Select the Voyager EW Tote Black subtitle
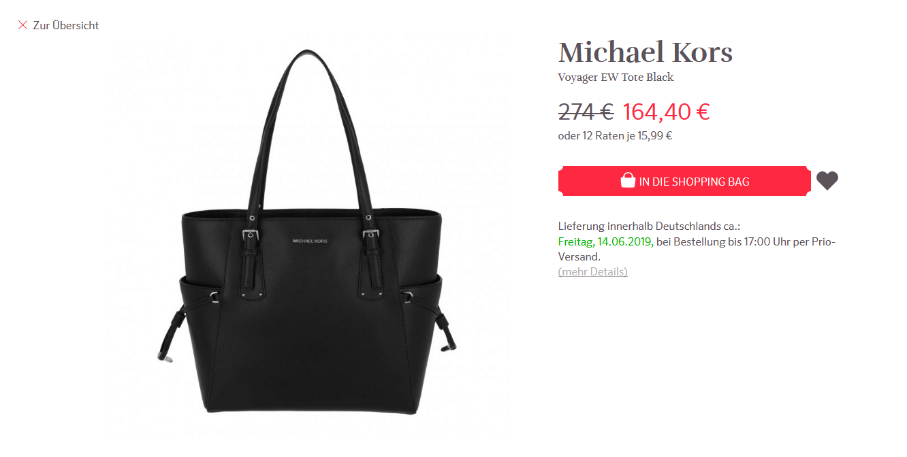907x457 pixels. [616, 77]
